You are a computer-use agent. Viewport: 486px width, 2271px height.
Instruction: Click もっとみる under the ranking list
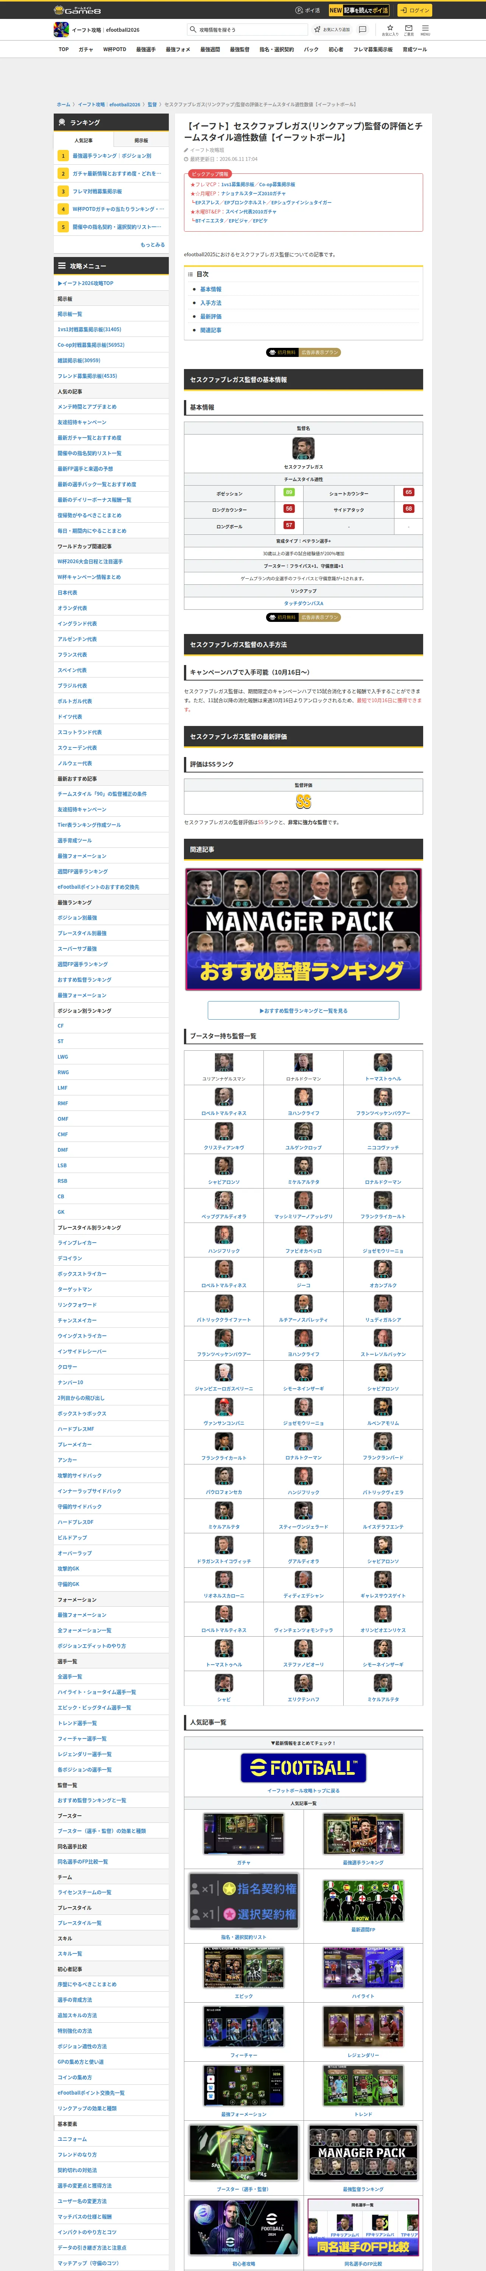click(153, 244)
